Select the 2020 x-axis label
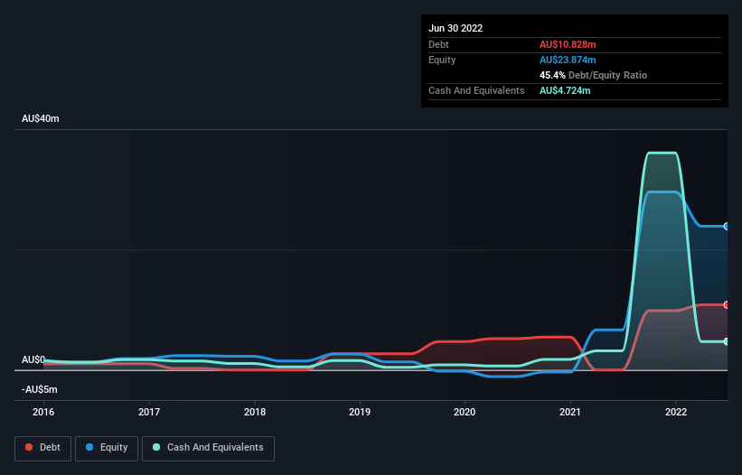Screen dimensions: 742x475 465,412
